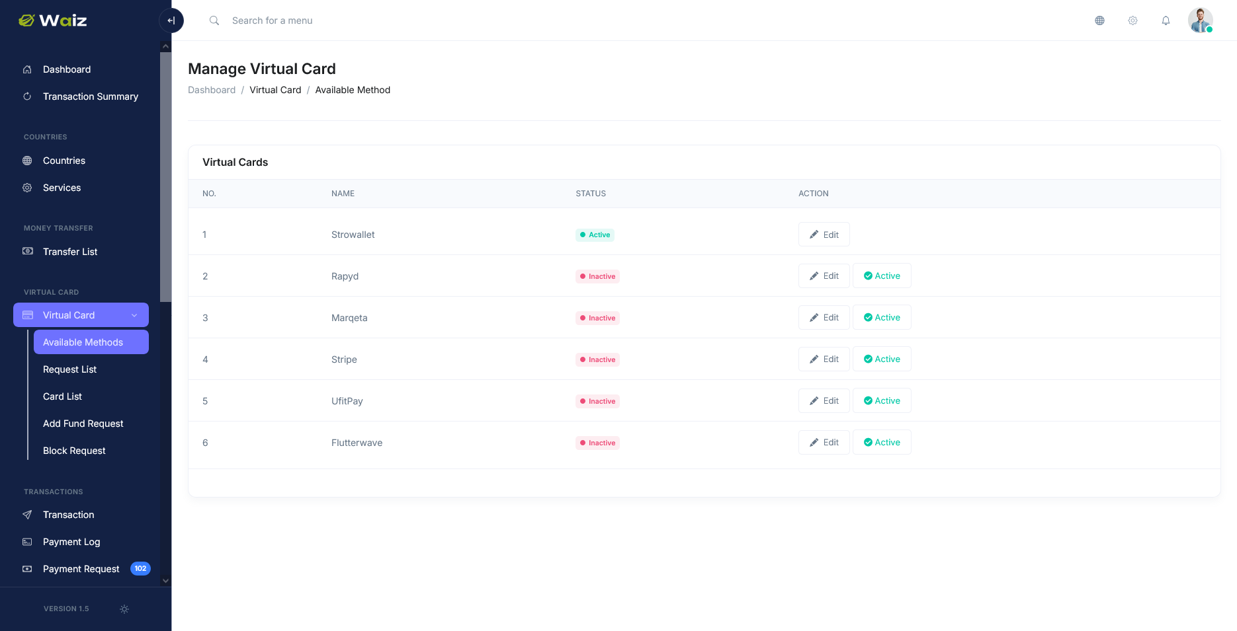1237x631 pixels.
Task: Click the Active status badge for Strowallet
Action: coord(595,235)
